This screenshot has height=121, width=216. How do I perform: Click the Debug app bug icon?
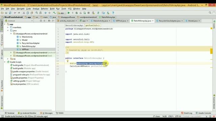[x=77, y=13]
